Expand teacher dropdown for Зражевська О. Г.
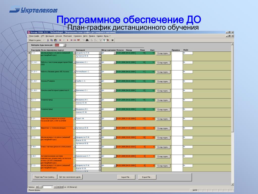 click(100, 156)
